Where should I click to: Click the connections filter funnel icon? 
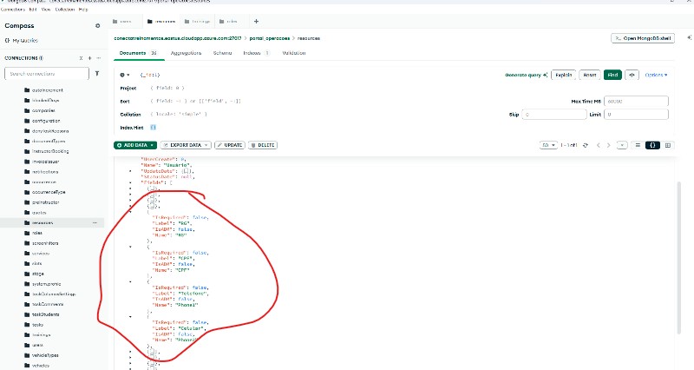pyautogui.click(x=96, y=74)
